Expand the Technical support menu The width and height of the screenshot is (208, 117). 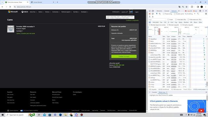pyautogui.click(x=66, y=12)
